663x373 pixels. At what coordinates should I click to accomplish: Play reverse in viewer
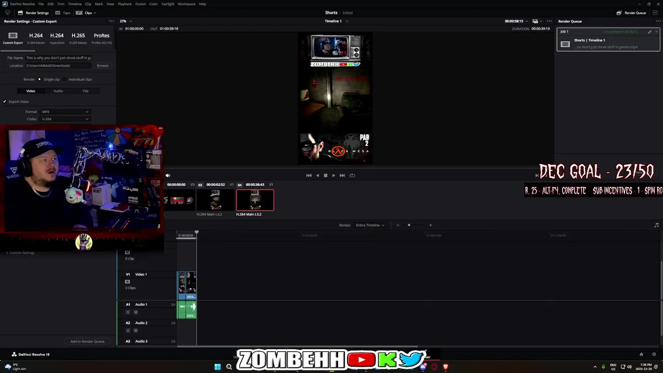(x=318, y=175)
